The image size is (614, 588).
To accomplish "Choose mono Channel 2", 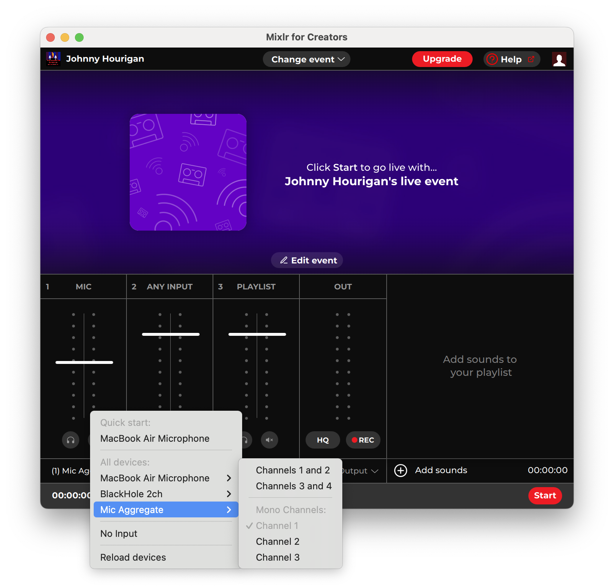I will click(290, 542).
